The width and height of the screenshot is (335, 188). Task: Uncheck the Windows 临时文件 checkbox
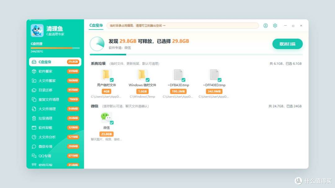[147, 80]
